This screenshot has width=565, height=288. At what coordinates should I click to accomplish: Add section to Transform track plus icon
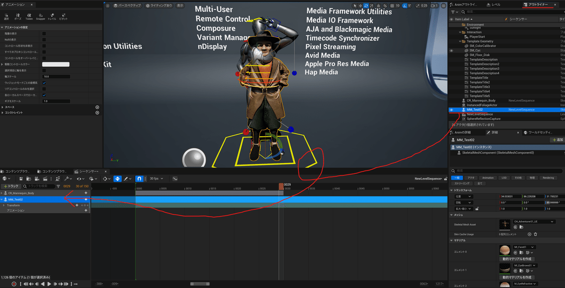pyautogui.click(x=77, y=205)
